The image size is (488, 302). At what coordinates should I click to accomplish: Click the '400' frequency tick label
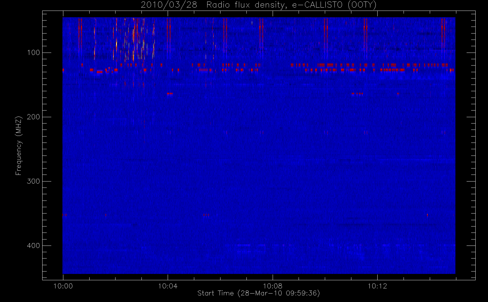tap(33, 246)
